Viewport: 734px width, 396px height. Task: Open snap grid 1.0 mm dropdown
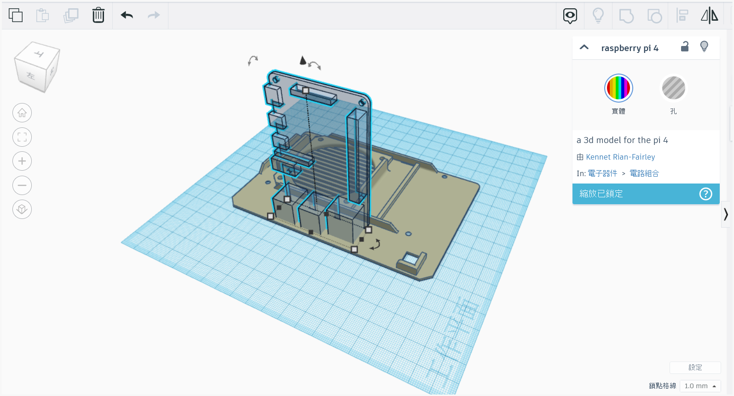[x=700, y=386]
